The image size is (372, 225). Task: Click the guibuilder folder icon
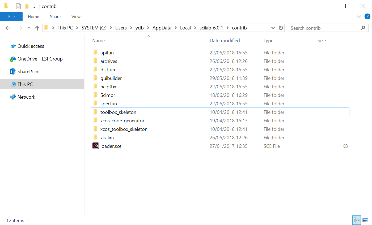[95, 78]
